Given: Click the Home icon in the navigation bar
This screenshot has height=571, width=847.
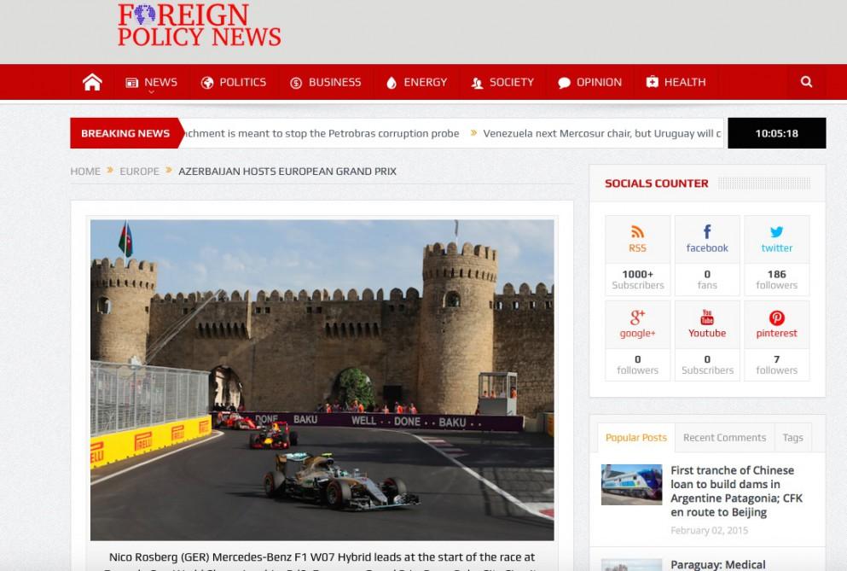Looking at the screenshot, I should [x=92, y=82].
